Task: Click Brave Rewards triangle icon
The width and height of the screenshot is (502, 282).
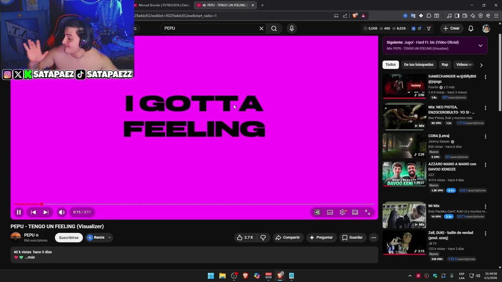Action: click(x=363, y=16)
